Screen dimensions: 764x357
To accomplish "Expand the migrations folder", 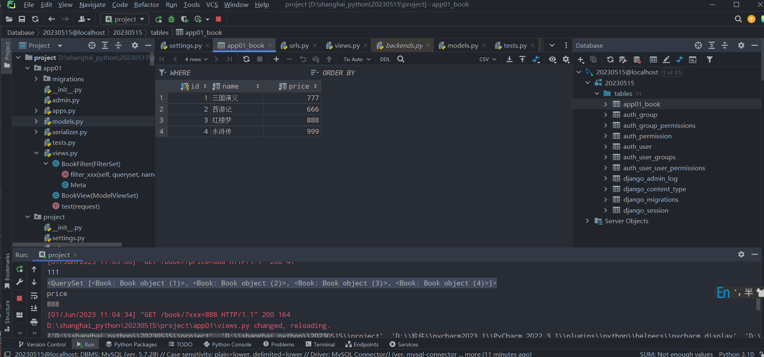I will point(36,79).
